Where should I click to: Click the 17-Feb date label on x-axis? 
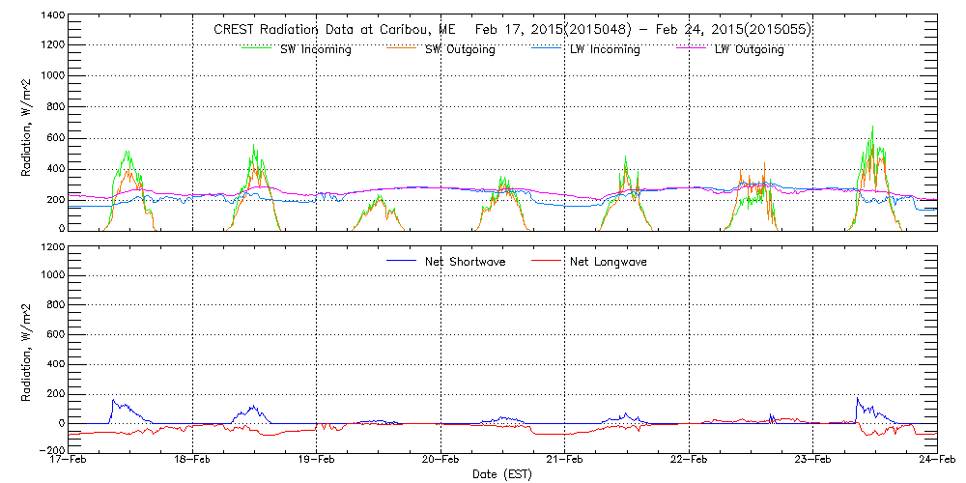click(x=70, y=462)
